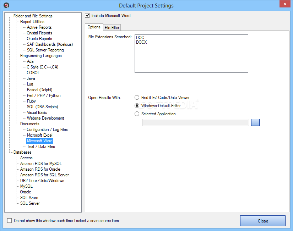Open the Options tab
293x231 pixels.
(94, 27)
